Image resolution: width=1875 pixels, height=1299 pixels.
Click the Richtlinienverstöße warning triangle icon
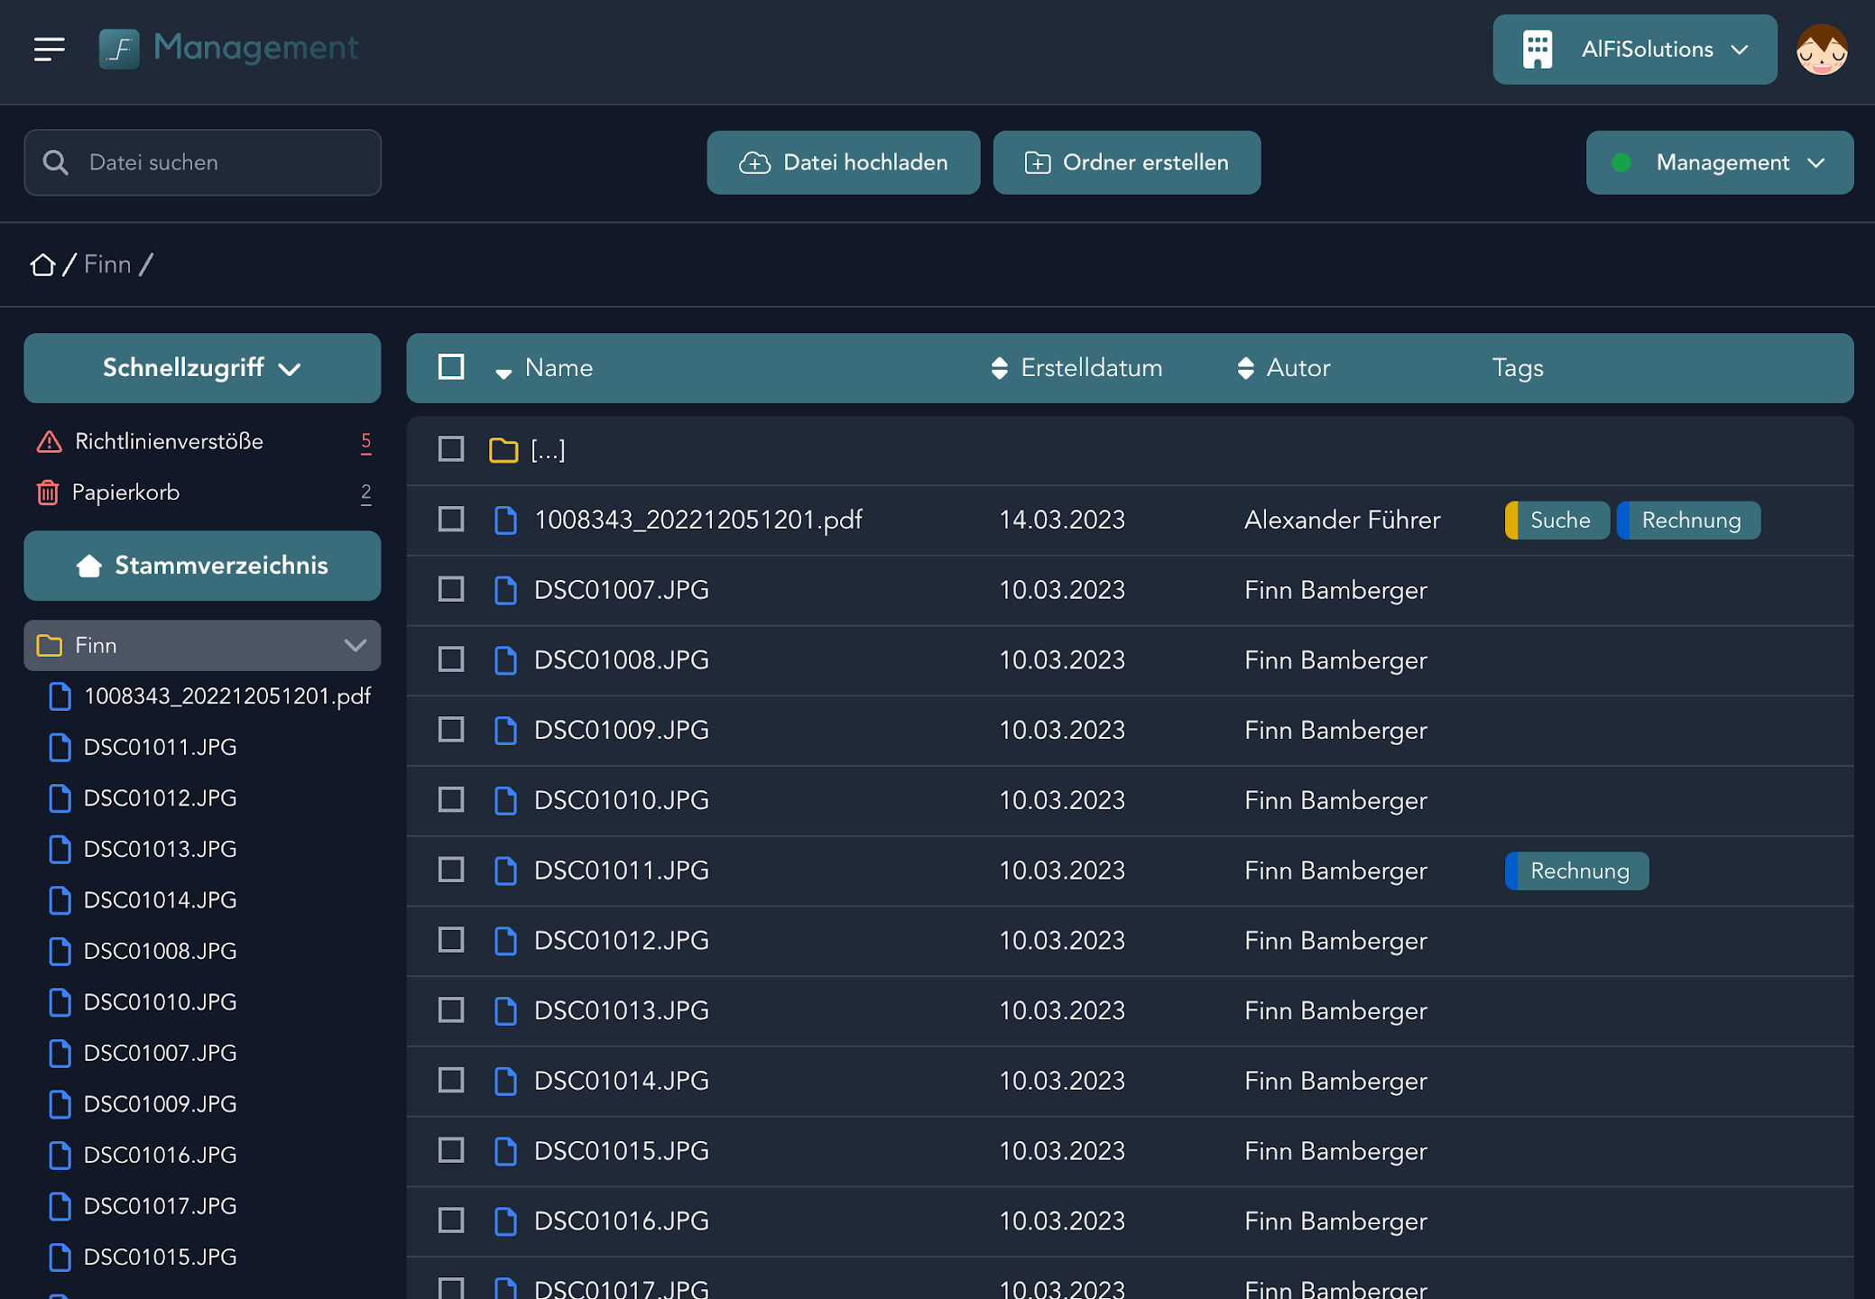coord(49,442)
